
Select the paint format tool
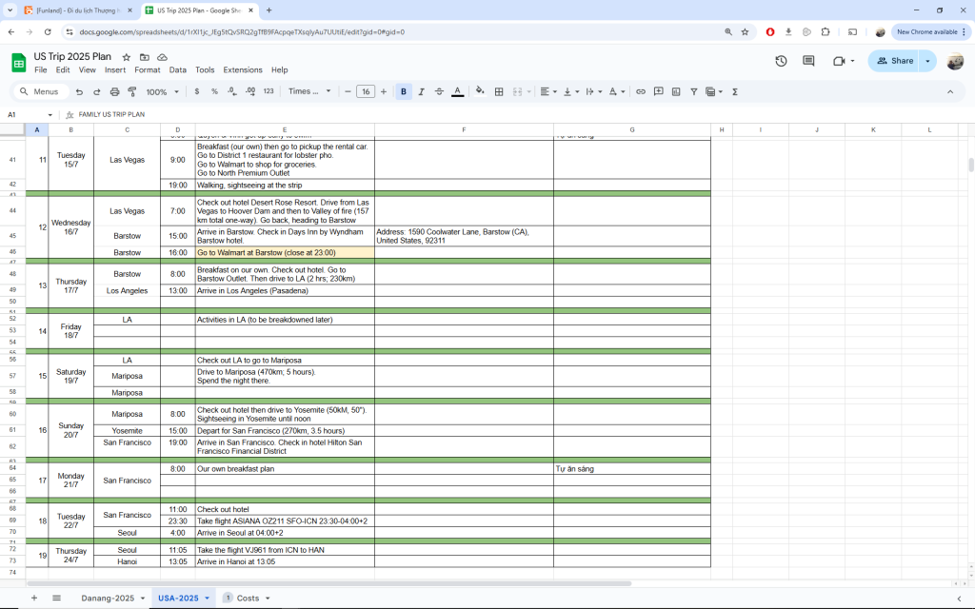pyautogui.click(x=132, y=92)
